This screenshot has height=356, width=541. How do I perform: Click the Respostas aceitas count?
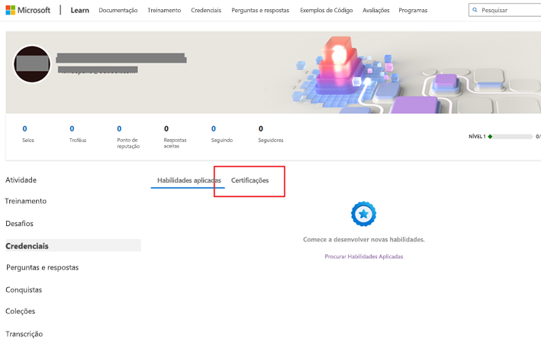(x=166, y=129)
